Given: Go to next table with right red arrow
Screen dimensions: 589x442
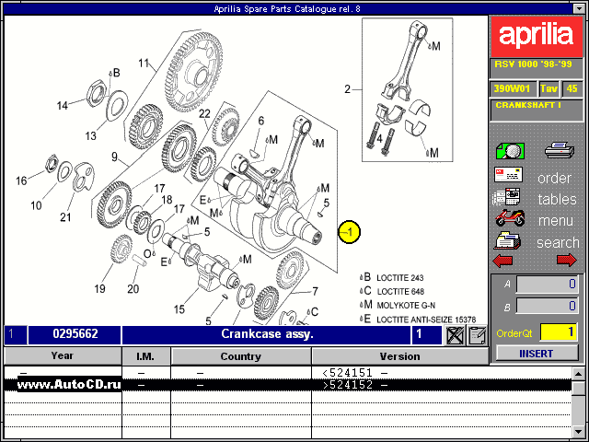Looking at the screenshot, I should 567,260.
